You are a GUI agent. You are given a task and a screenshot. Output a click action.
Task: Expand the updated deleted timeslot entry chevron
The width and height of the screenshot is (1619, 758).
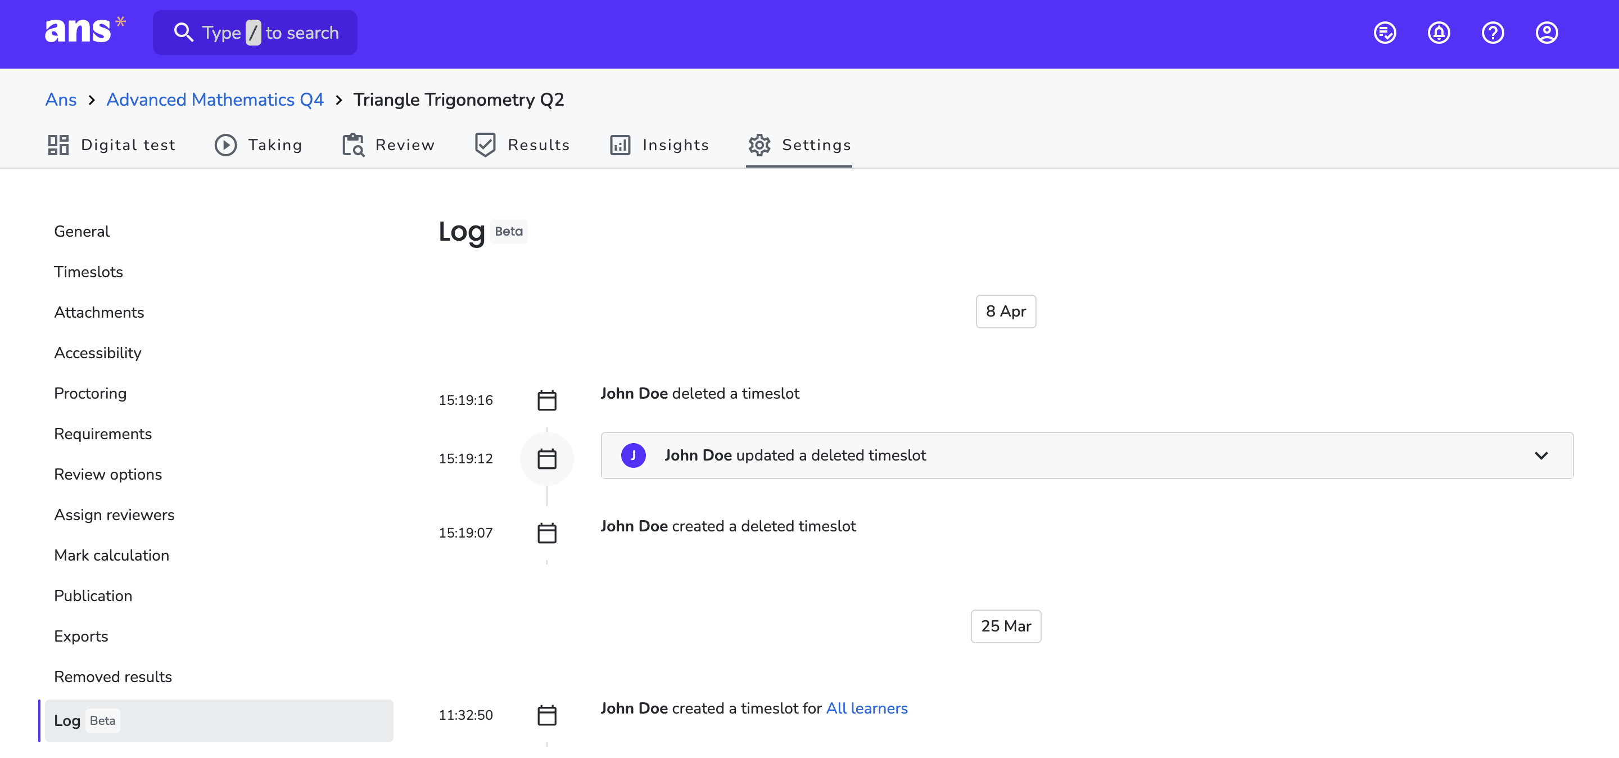tap(1540, 455)
